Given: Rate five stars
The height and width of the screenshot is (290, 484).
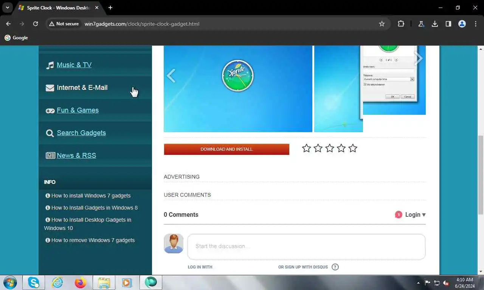Looking at the screenshot, I should pyautogui.click(x=353, y=148).
